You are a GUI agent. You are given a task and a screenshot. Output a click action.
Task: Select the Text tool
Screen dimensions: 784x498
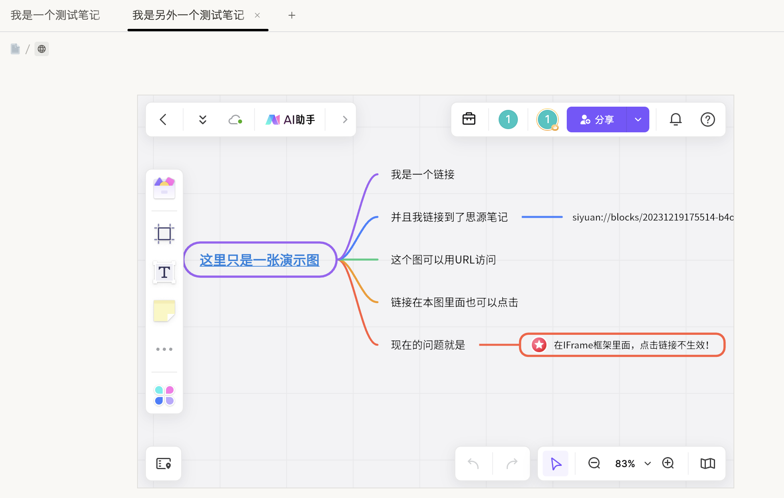(x=164, y=272)
